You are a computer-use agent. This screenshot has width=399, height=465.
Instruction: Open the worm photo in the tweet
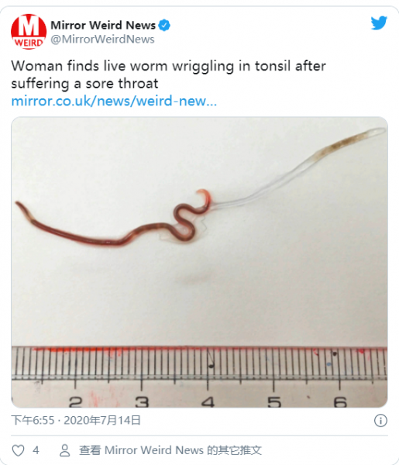(200, 262)
